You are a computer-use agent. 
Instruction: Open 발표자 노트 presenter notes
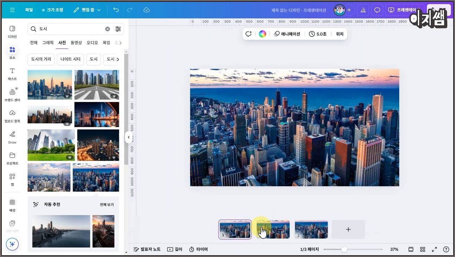pos(147,249)
